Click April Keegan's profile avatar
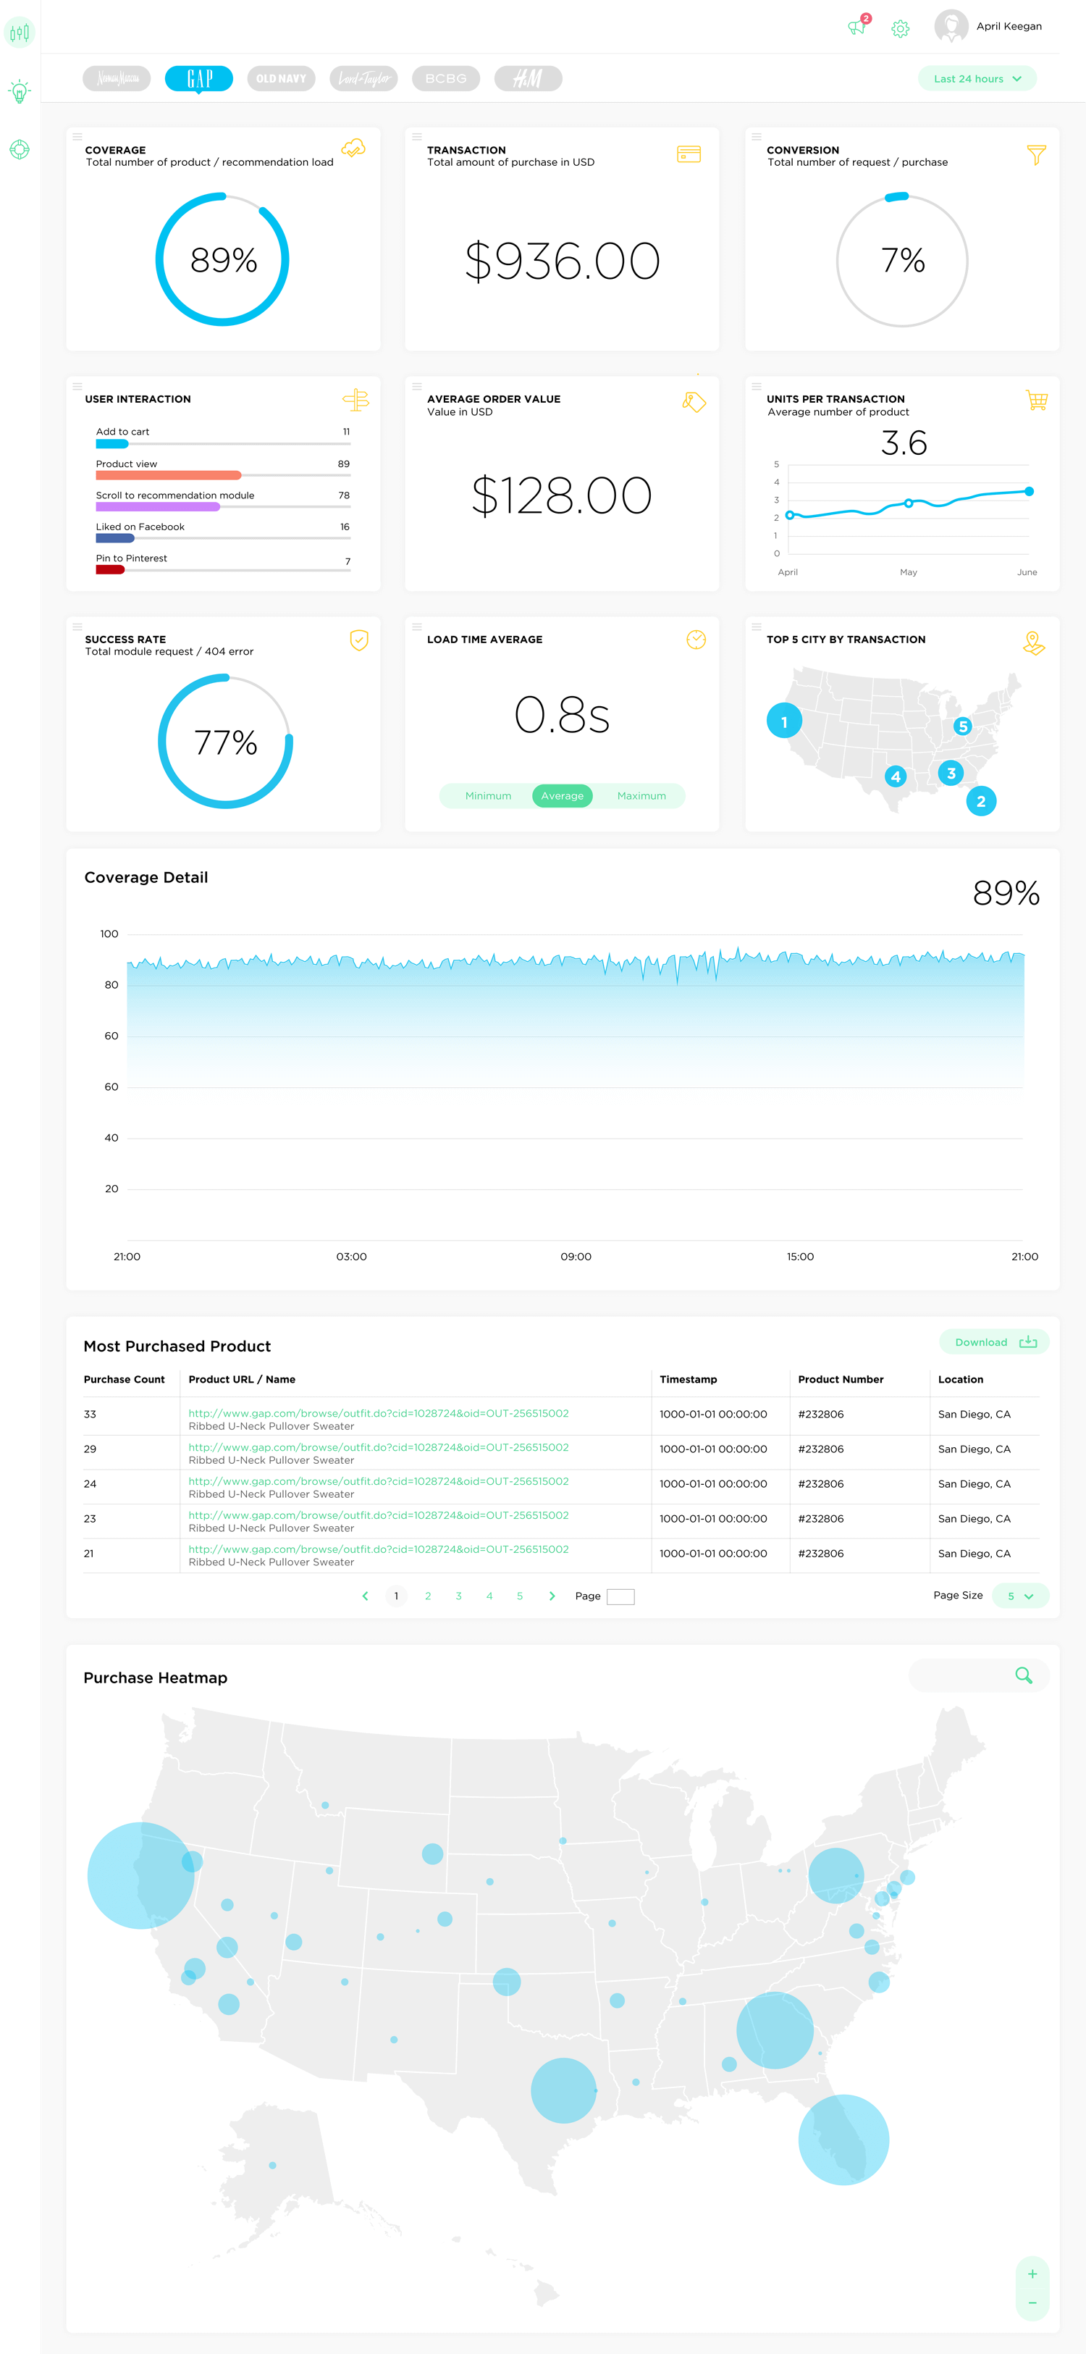 tap(951, 27)
